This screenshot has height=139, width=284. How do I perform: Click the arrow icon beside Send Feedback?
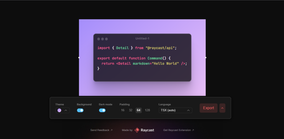point(111,130)
